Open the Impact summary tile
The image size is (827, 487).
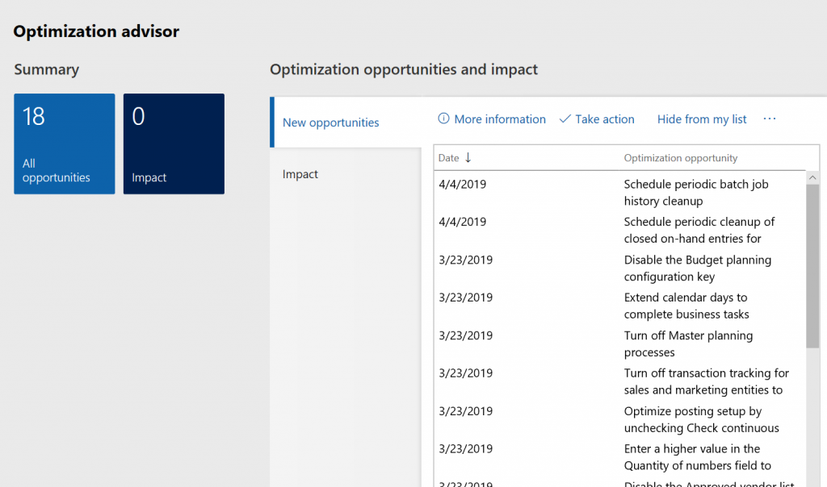point(174,144)
